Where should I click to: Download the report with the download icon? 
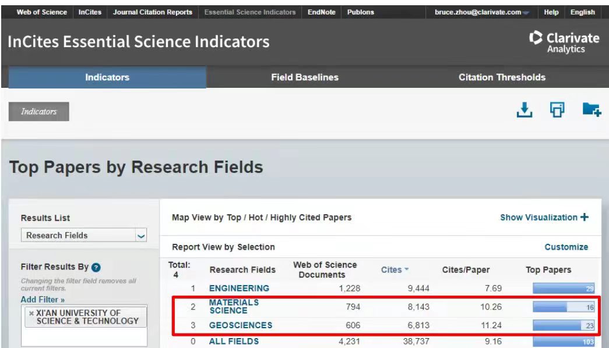click(524, 110)
